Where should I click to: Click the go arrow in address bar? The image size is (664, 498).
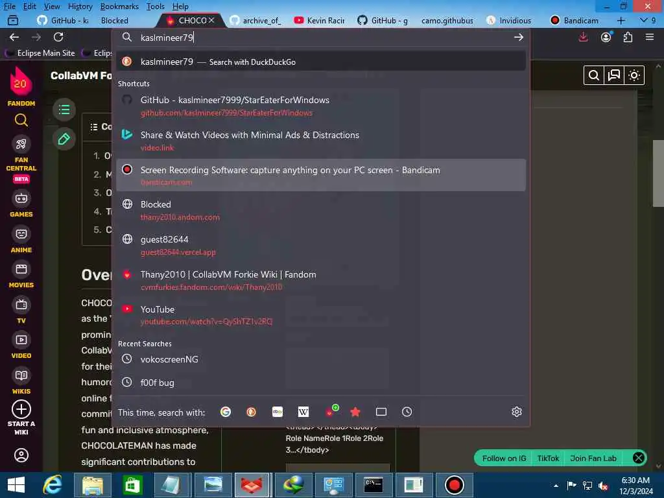pos(518,37)
